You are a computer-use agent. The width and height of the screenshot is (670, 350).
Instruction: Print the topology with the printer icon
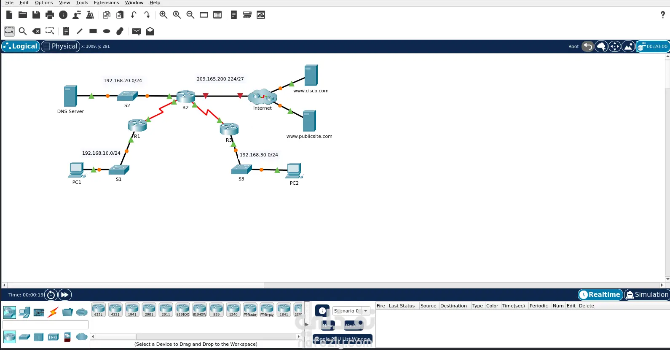[x=50, y=15]
